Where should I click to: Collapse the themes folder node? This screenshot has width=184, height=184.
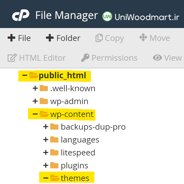(46, 178)
